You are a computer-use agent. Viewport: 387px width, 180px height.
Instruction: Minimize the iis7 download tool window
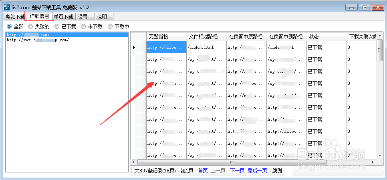[x=351, y=8]
